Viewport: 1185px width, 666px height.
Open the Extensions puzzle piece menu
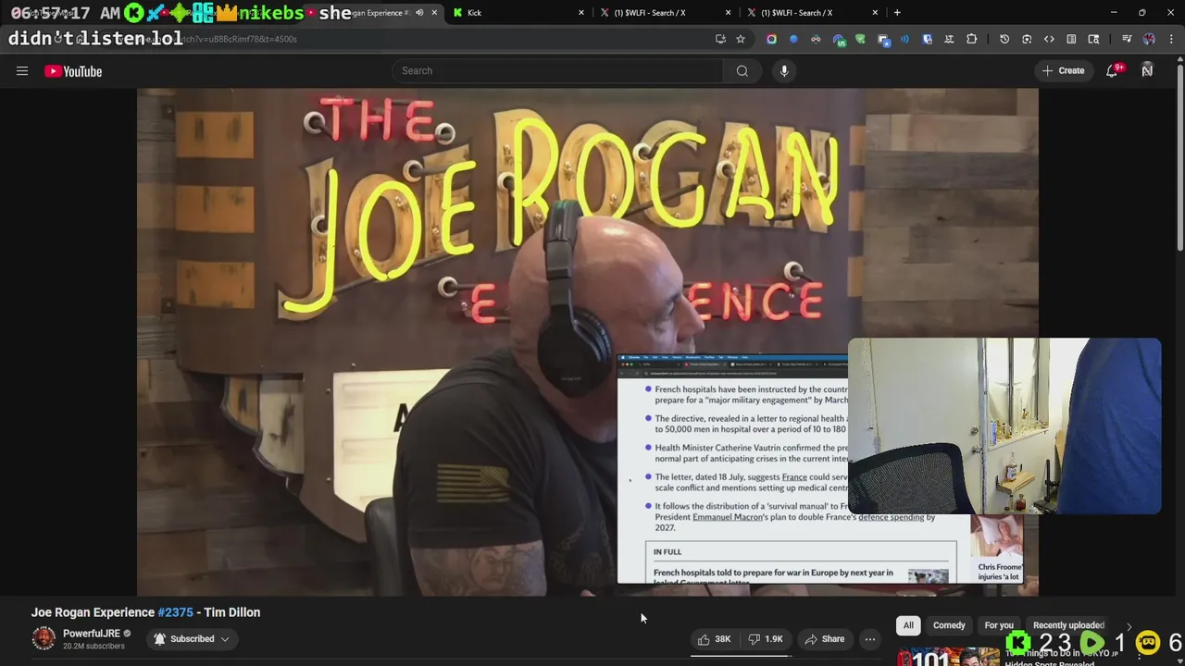click(971, 39)
